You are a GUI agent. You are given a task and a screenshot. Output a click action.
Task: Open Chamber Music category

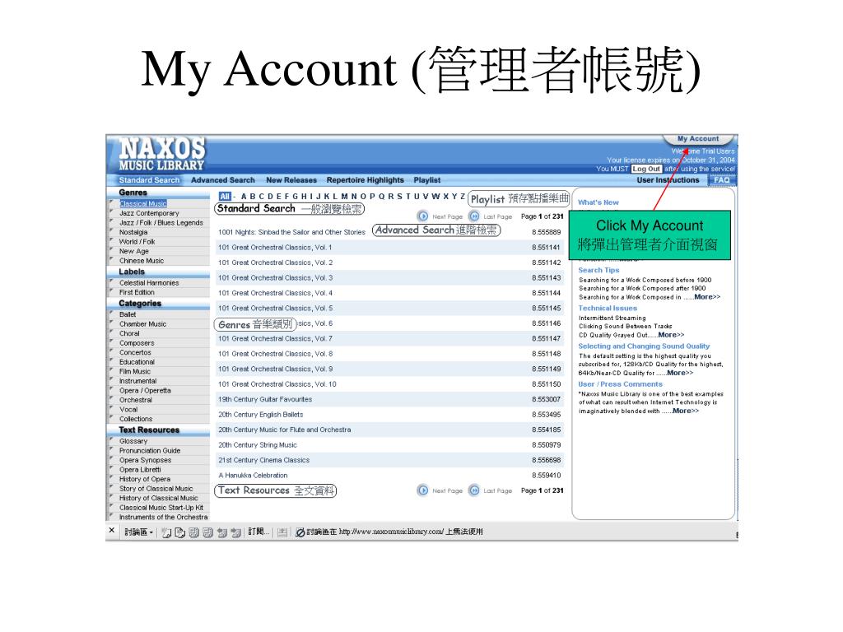[142, 324]
